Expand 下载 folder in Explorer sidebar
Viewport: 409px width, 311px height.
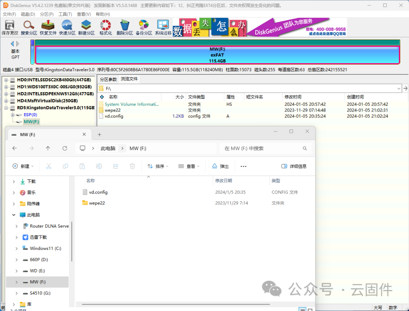14,181
